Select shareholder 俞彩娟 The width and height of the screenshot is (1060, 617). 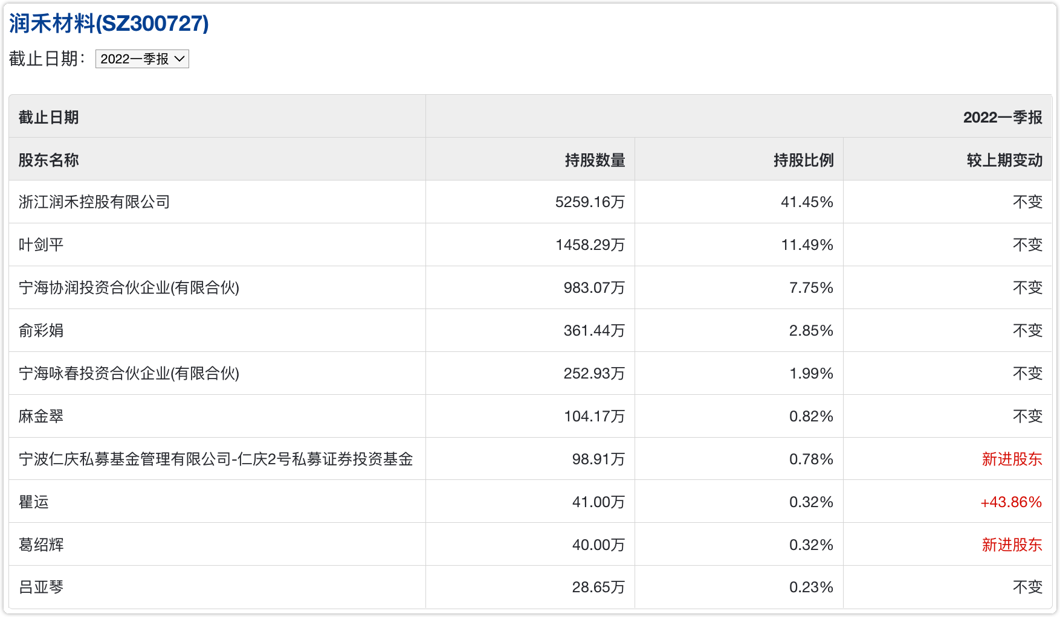[x=41, y=330]
